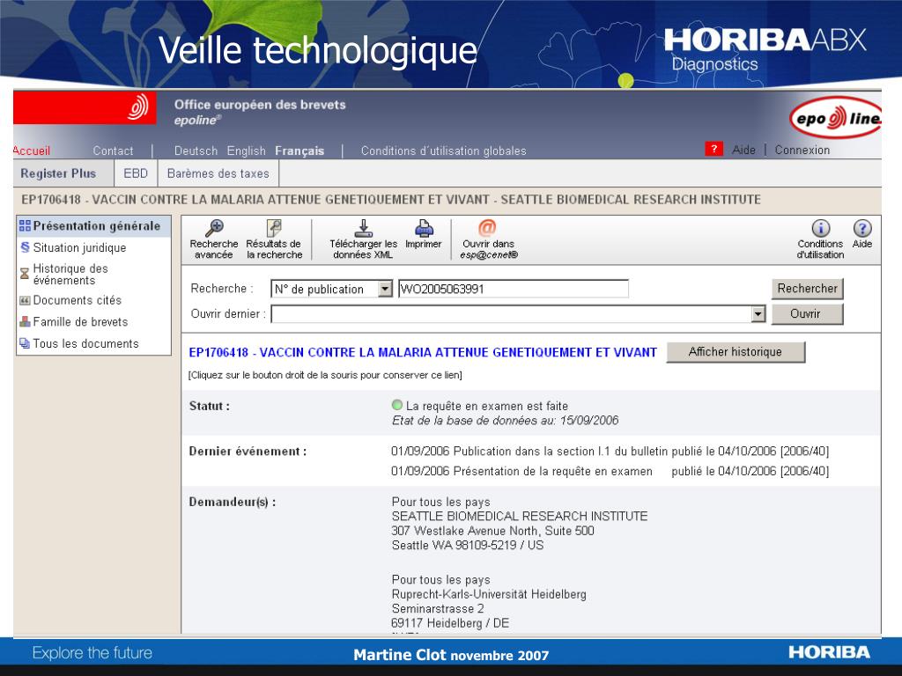Open Documents cités in sidebar
Screen dimensions: 902x676
pyautogui.click(x=78, y=300)
